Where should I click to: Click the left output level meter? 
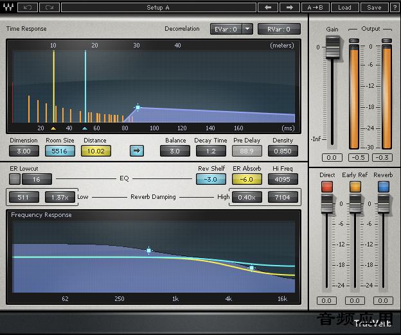tap(354, 96)
